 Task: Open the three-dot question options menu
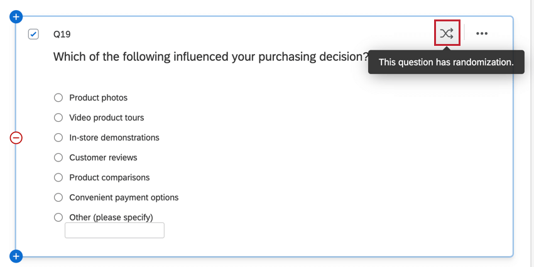[x=482, y=34]
